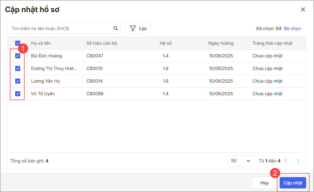Click the date 10/06/2025 in Vũ Tố Uyên row
The height and width of the screenshot is (192, 314).
pyautogui.click(x=221, y=94)
